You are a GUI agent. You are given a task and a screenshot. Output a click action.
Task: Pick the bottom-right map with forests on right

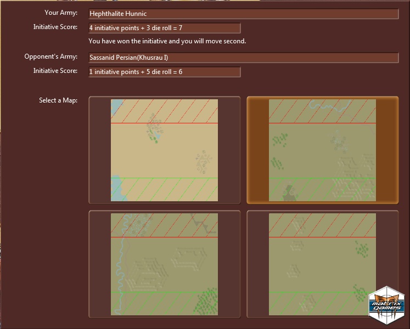(322, 264)
